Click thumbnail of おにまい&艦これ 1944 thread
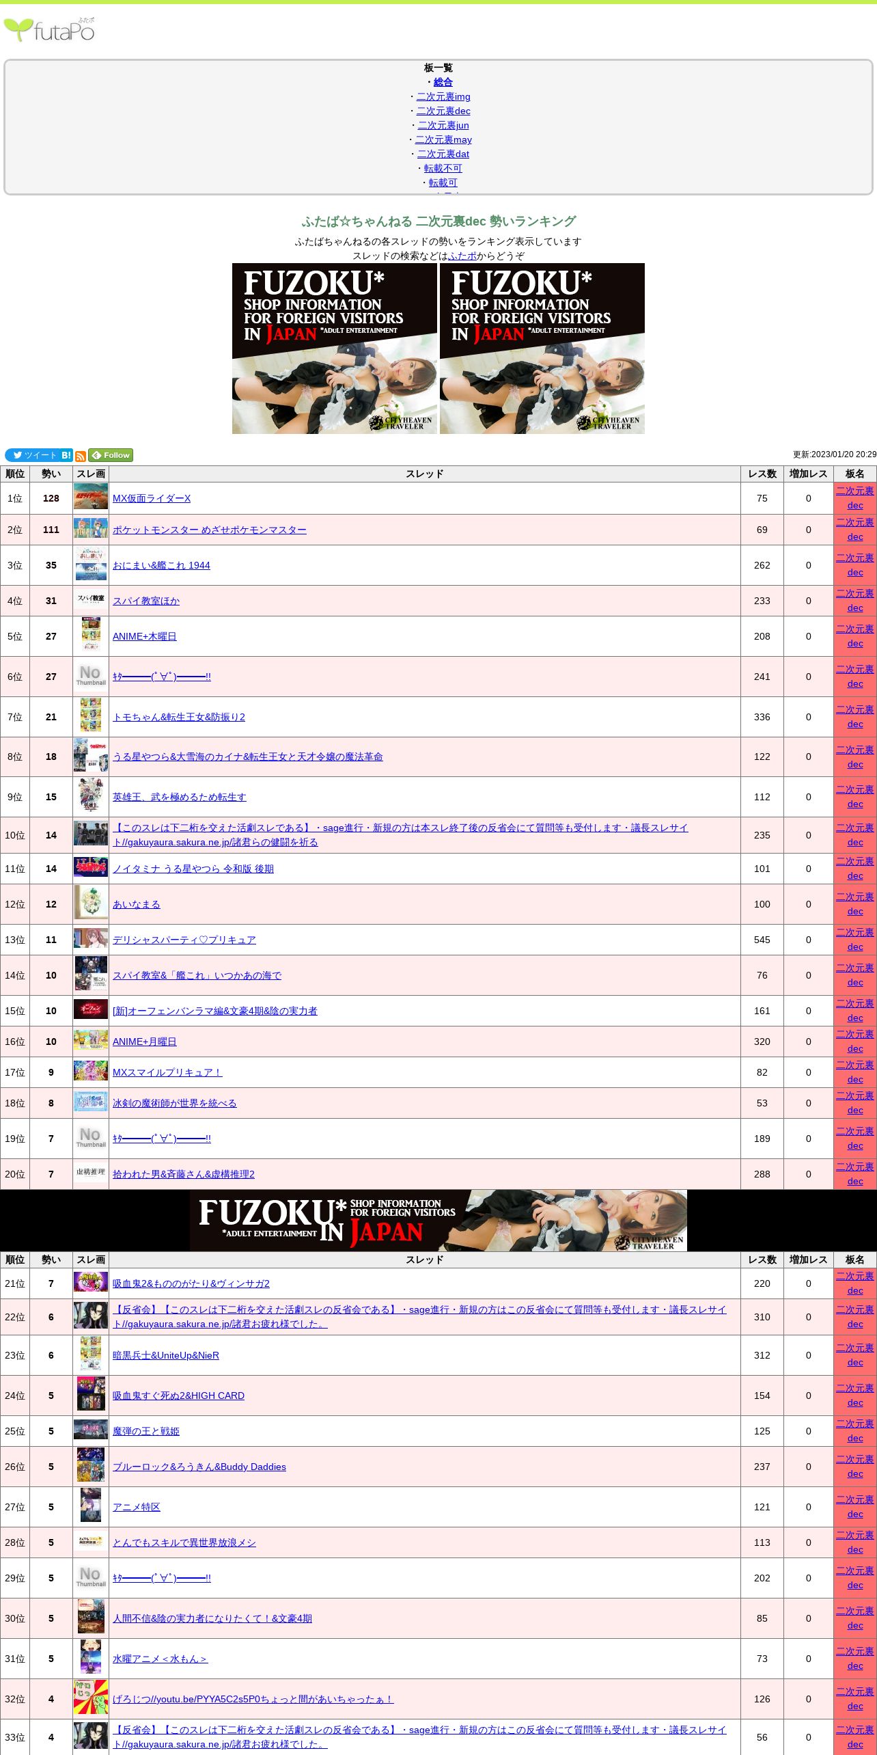Image resolution: width=877 pixels, height=1755 pixels. tap(91, 564)
